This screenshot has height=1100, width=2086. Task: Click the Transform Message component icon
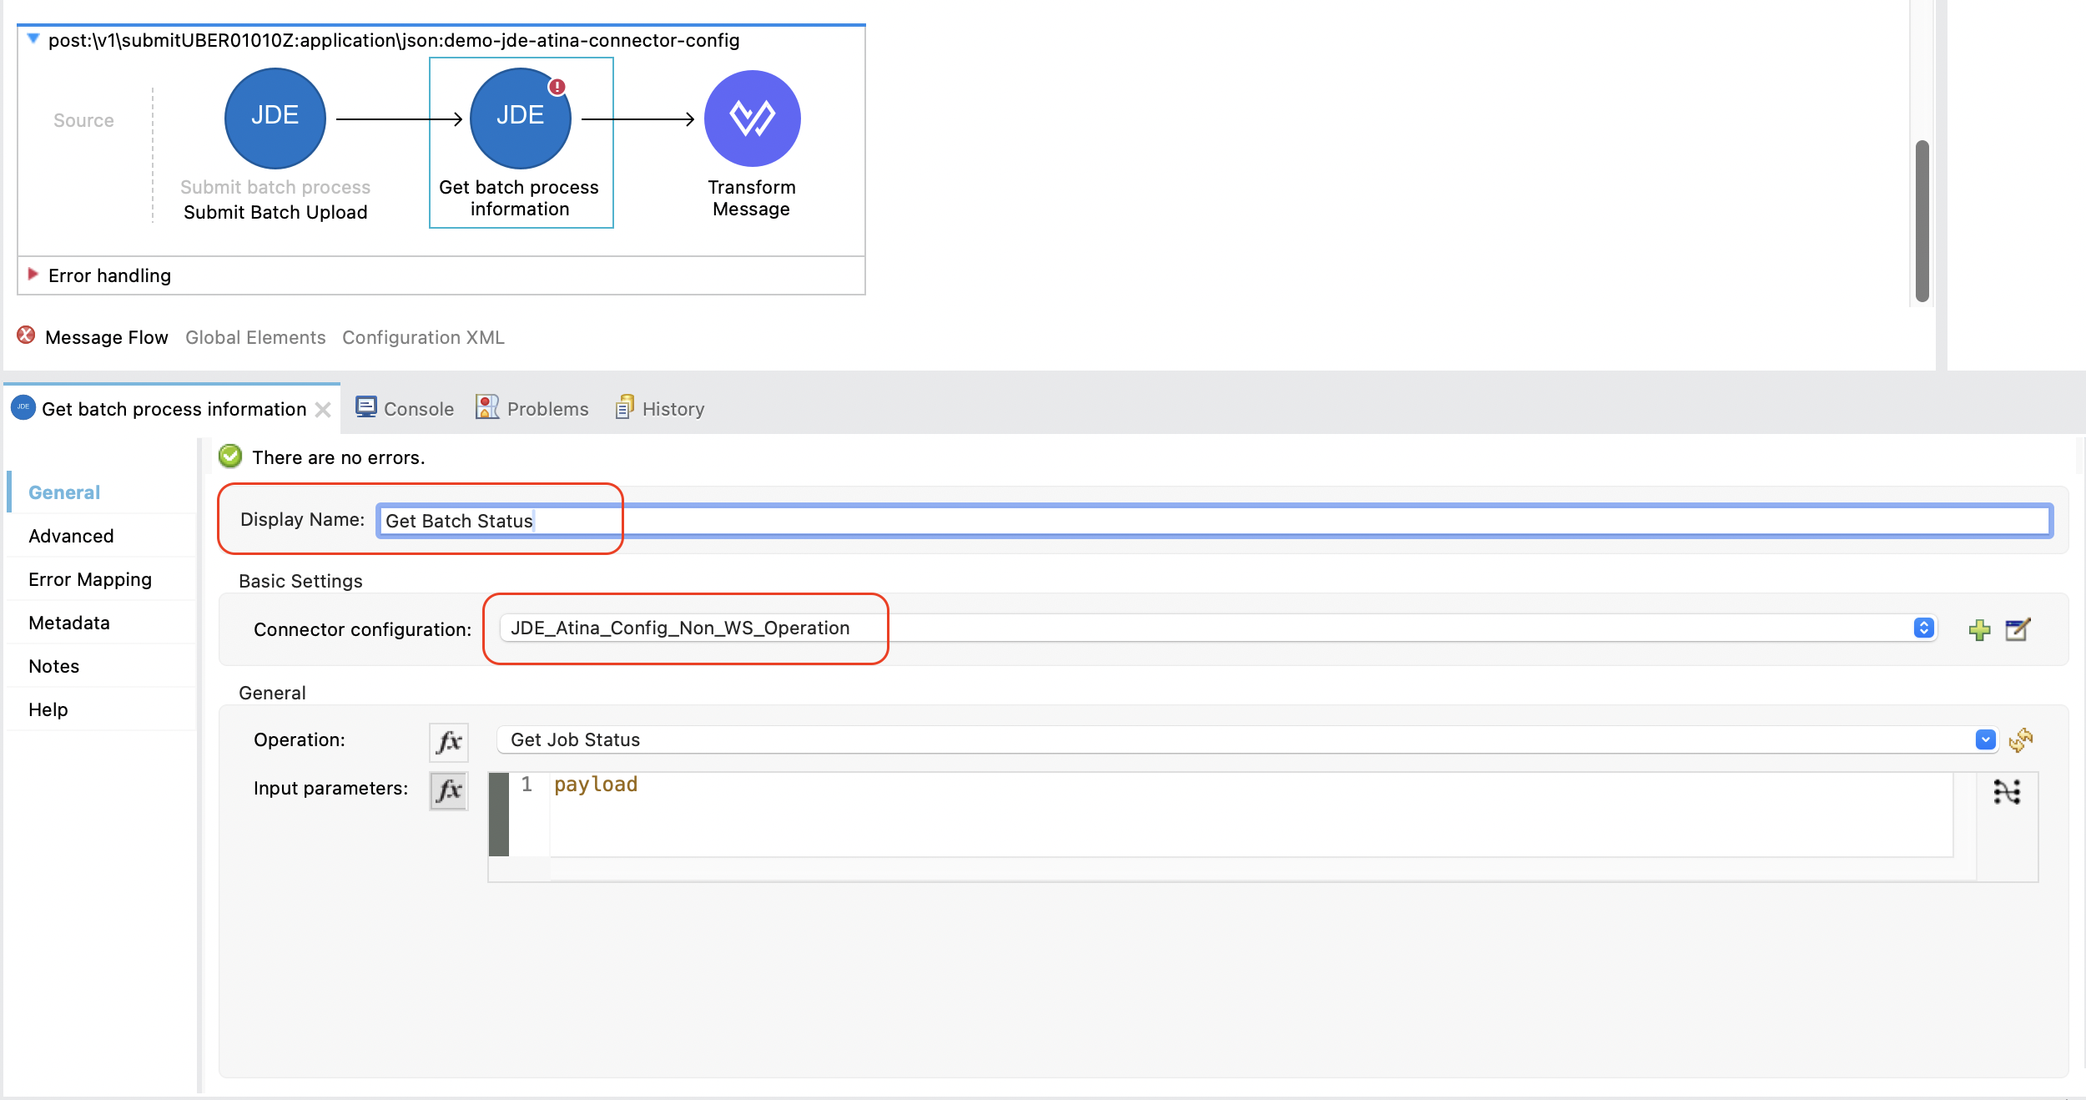pyautogui.click(x=752, y=119)
